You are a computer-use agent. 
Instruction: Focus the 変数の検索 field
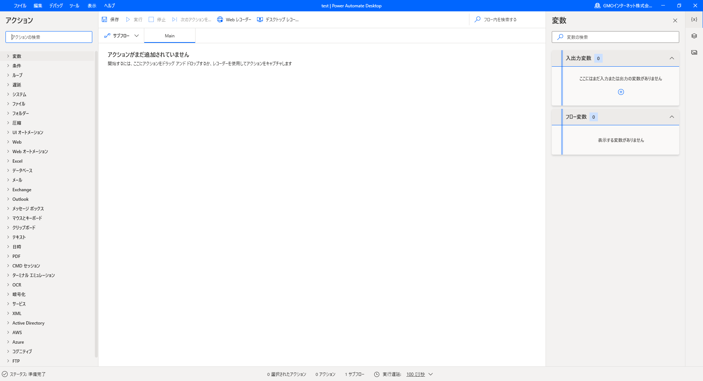(615, 37)
